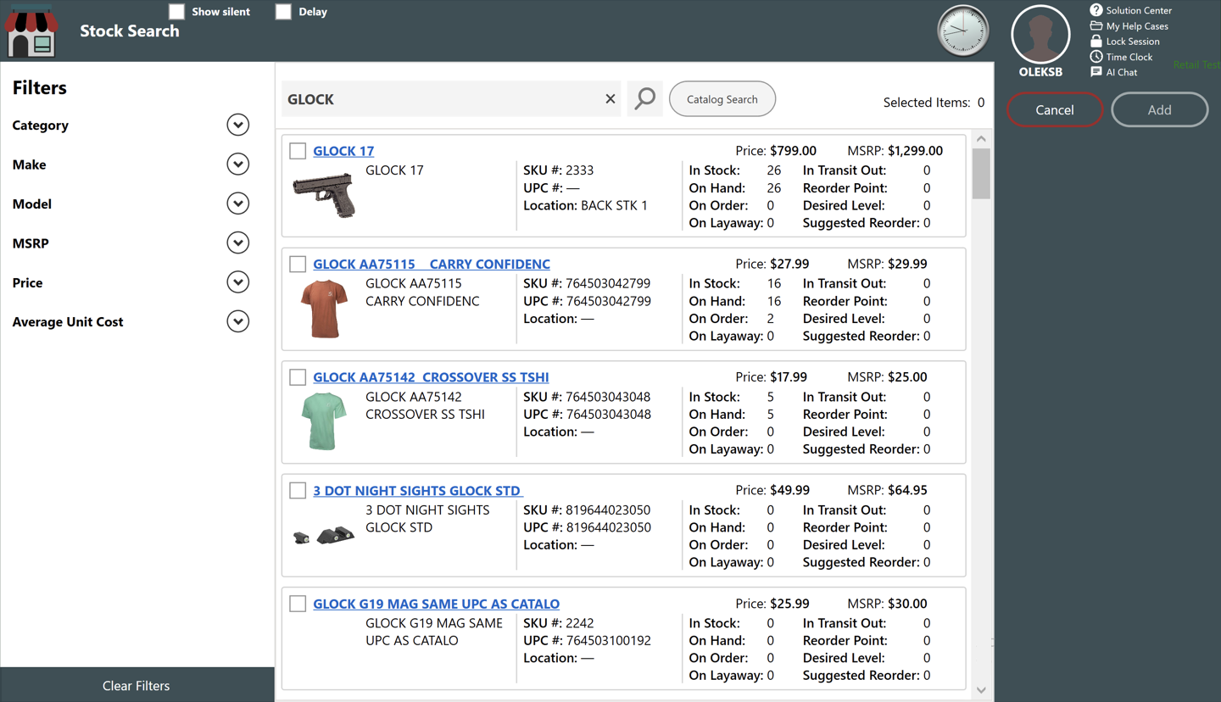Image resolution: width=1221 pixels, height=702 pixels.
Task: Open GLOCK AA75142 CROSSOVER SS TSHI link
Action: [x=431, y=377]
